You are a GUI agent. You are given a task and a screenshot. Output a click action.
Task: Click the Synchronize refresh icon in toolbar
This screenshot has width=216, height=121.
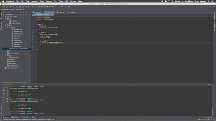click(x=7, y=7)
